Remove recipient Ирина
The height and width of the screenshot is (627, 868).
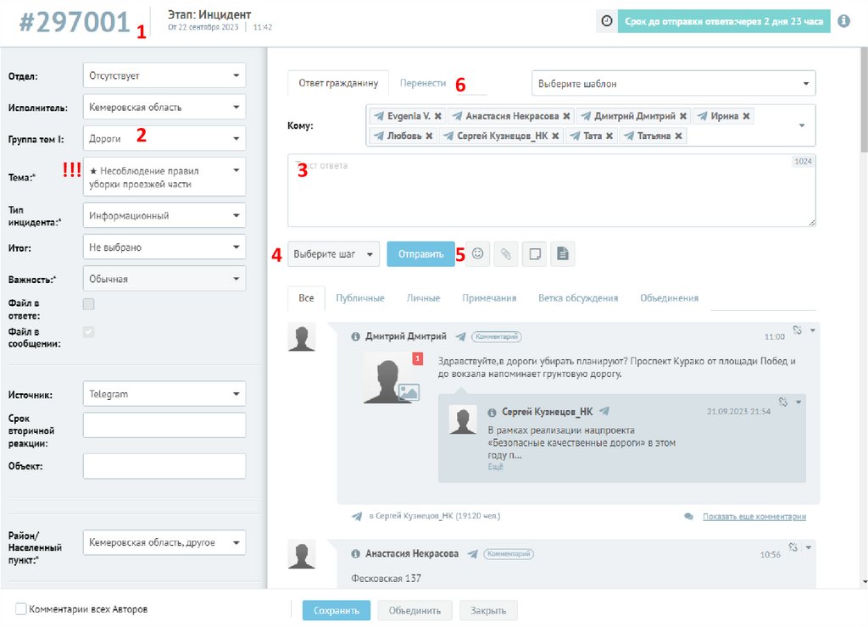746,116
